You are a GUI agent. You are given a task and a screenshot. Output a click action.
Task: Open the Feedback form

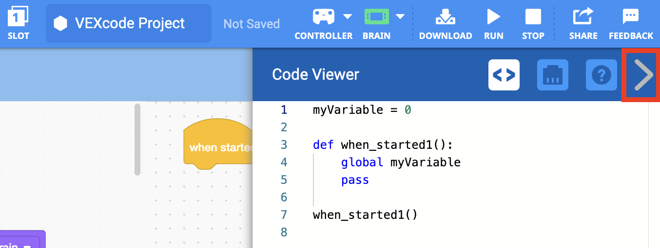[x=631, y=23]
